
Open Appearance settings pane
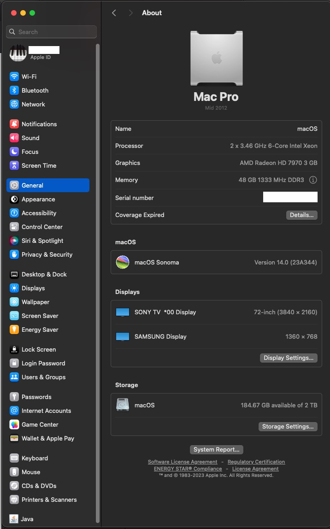[38, 199]
